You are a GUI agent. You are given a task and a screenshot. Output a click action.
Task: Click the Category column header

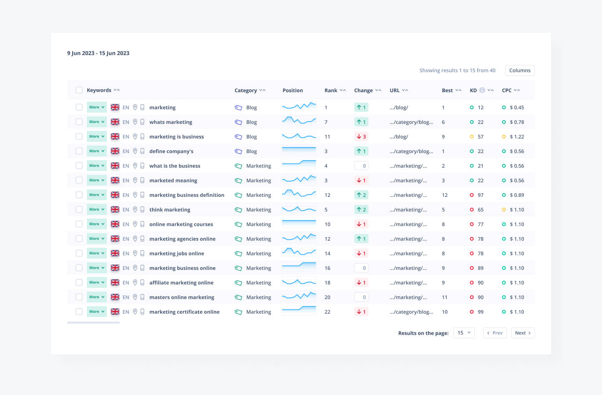pos(245,90)
